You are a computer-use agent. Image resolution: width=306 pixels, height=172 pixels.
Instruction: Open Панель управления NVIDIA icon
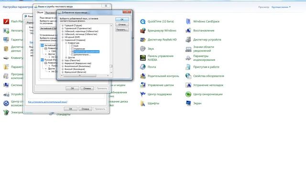click(x=142, y=58)
